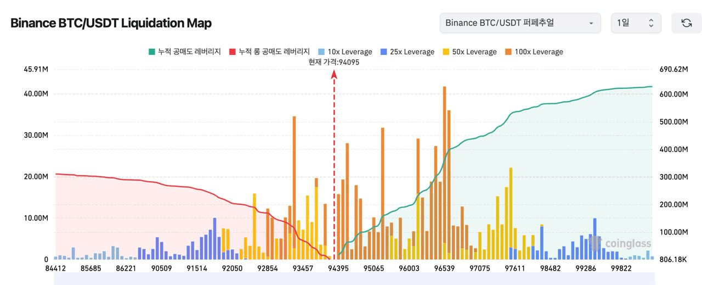Click the 현재 가격:94095 label
The height and width of the screenshot is (285, 702).
[334, 62]
